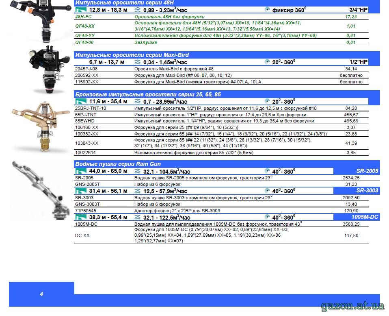Click the 1/2"HP thread size label
The height and width of the screenshot is (316, 389).
359,62
